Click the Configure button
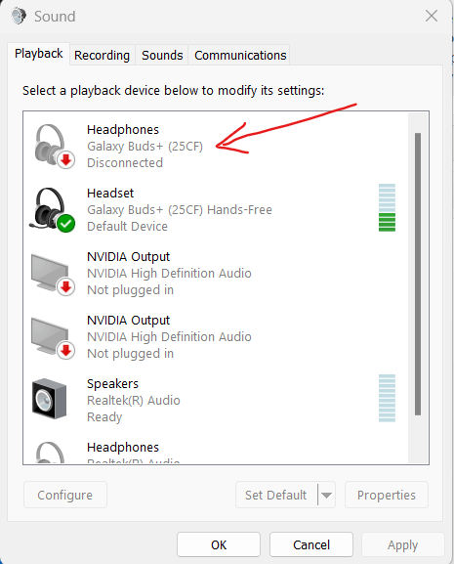Screen dimensions: 454x564 pyautogui.click(x=65, y=495)
